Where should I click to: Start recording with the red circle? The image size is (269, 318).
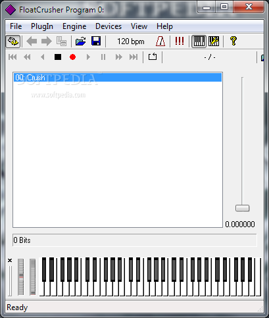pyautogui.click(x=73, y=57)
